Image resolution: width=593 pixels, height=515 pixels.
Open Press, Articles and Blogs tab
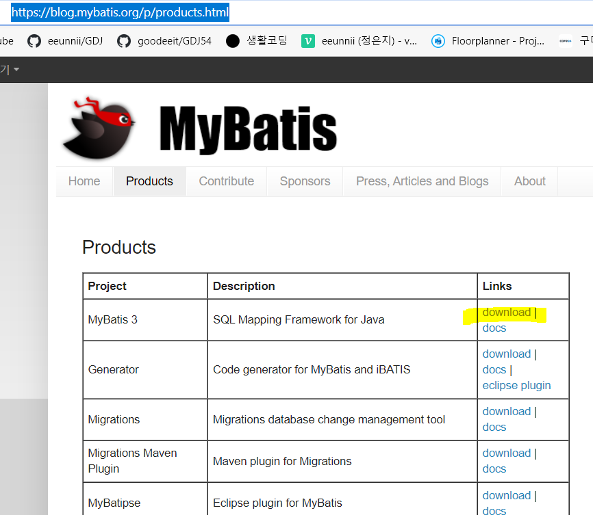pyautogui.click(x=422, y=181)
